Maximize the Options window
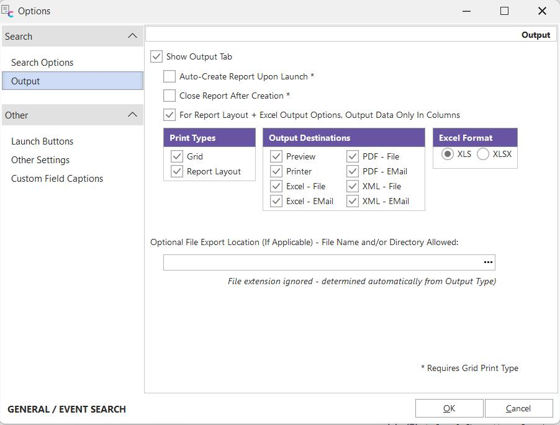 (x=504, y=11)
